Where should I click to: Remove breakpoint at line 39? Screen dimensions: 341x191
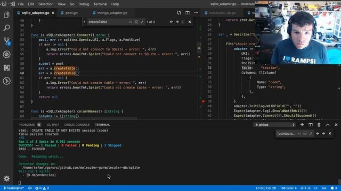203,101
